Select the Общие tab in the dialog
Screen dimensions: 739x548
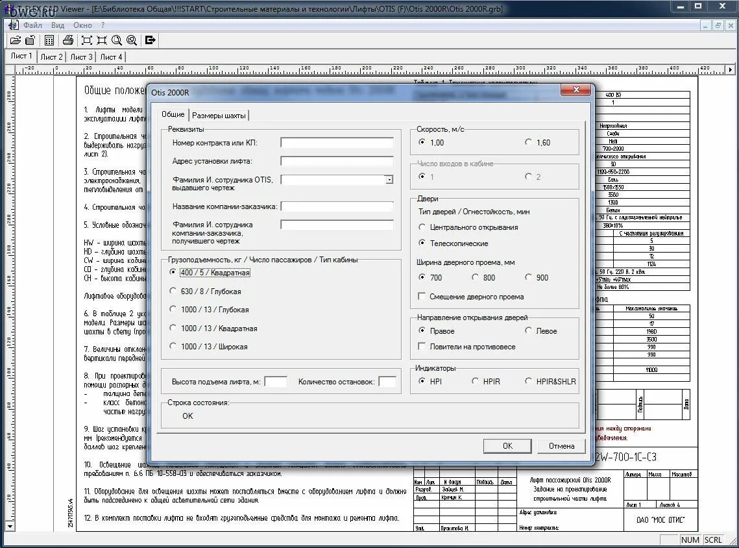click(173, 114)
